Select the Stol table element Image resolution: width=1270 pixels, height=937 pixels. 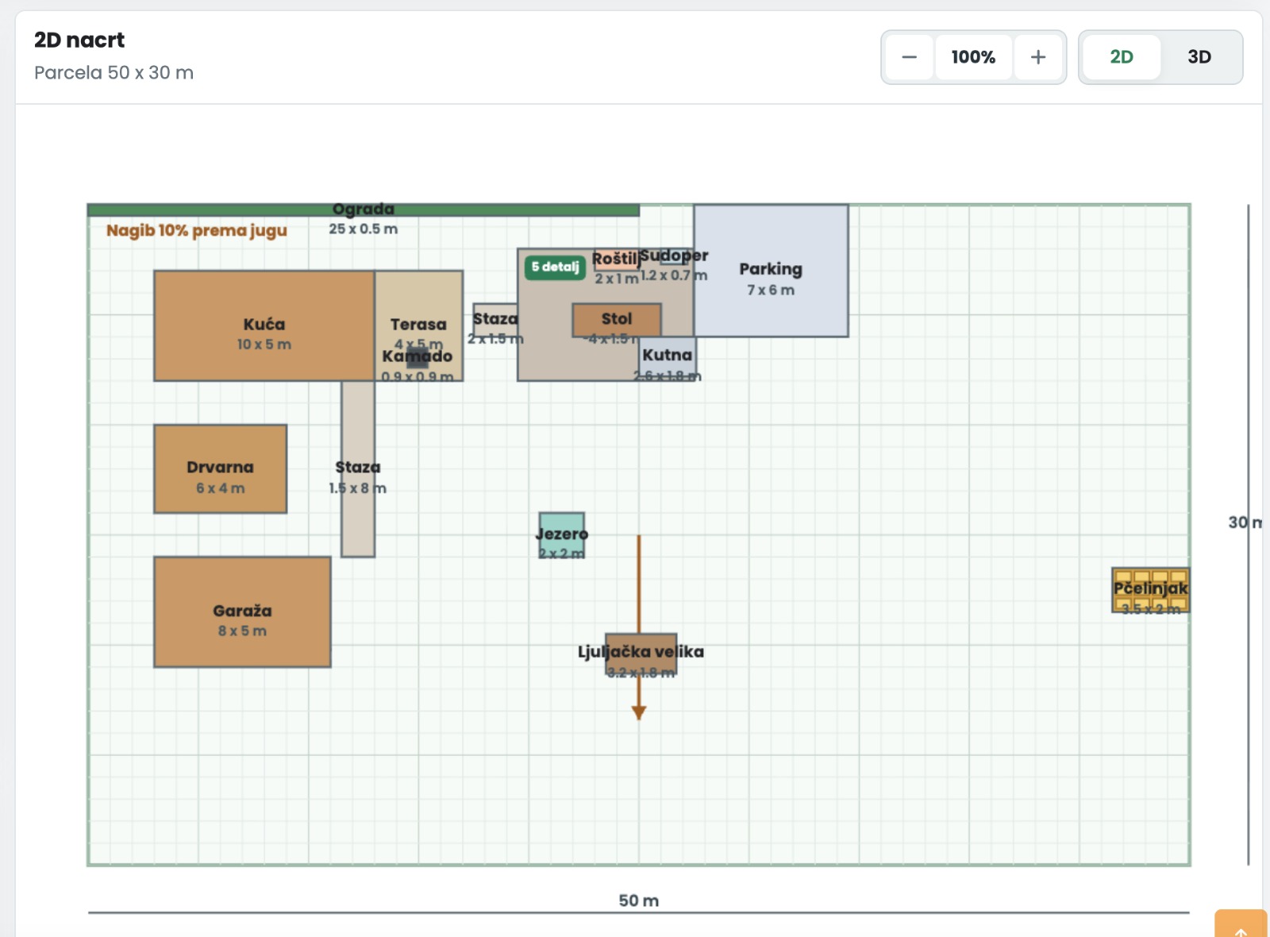point(617,319)
